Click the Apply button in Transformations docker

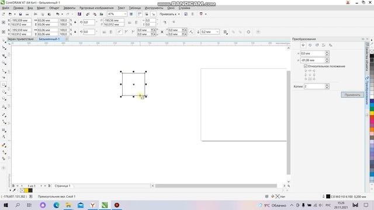coord(352,94)
